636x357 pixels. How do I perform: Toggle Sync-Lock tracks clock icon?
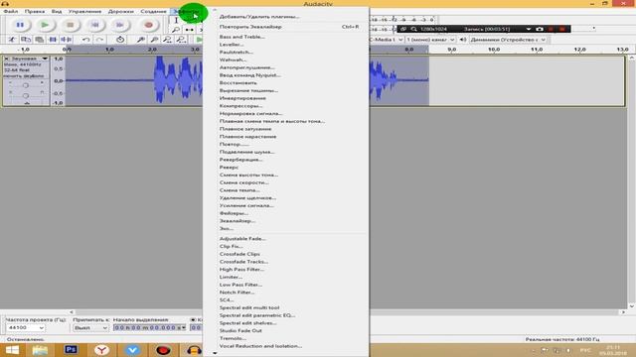coord(120,40)
